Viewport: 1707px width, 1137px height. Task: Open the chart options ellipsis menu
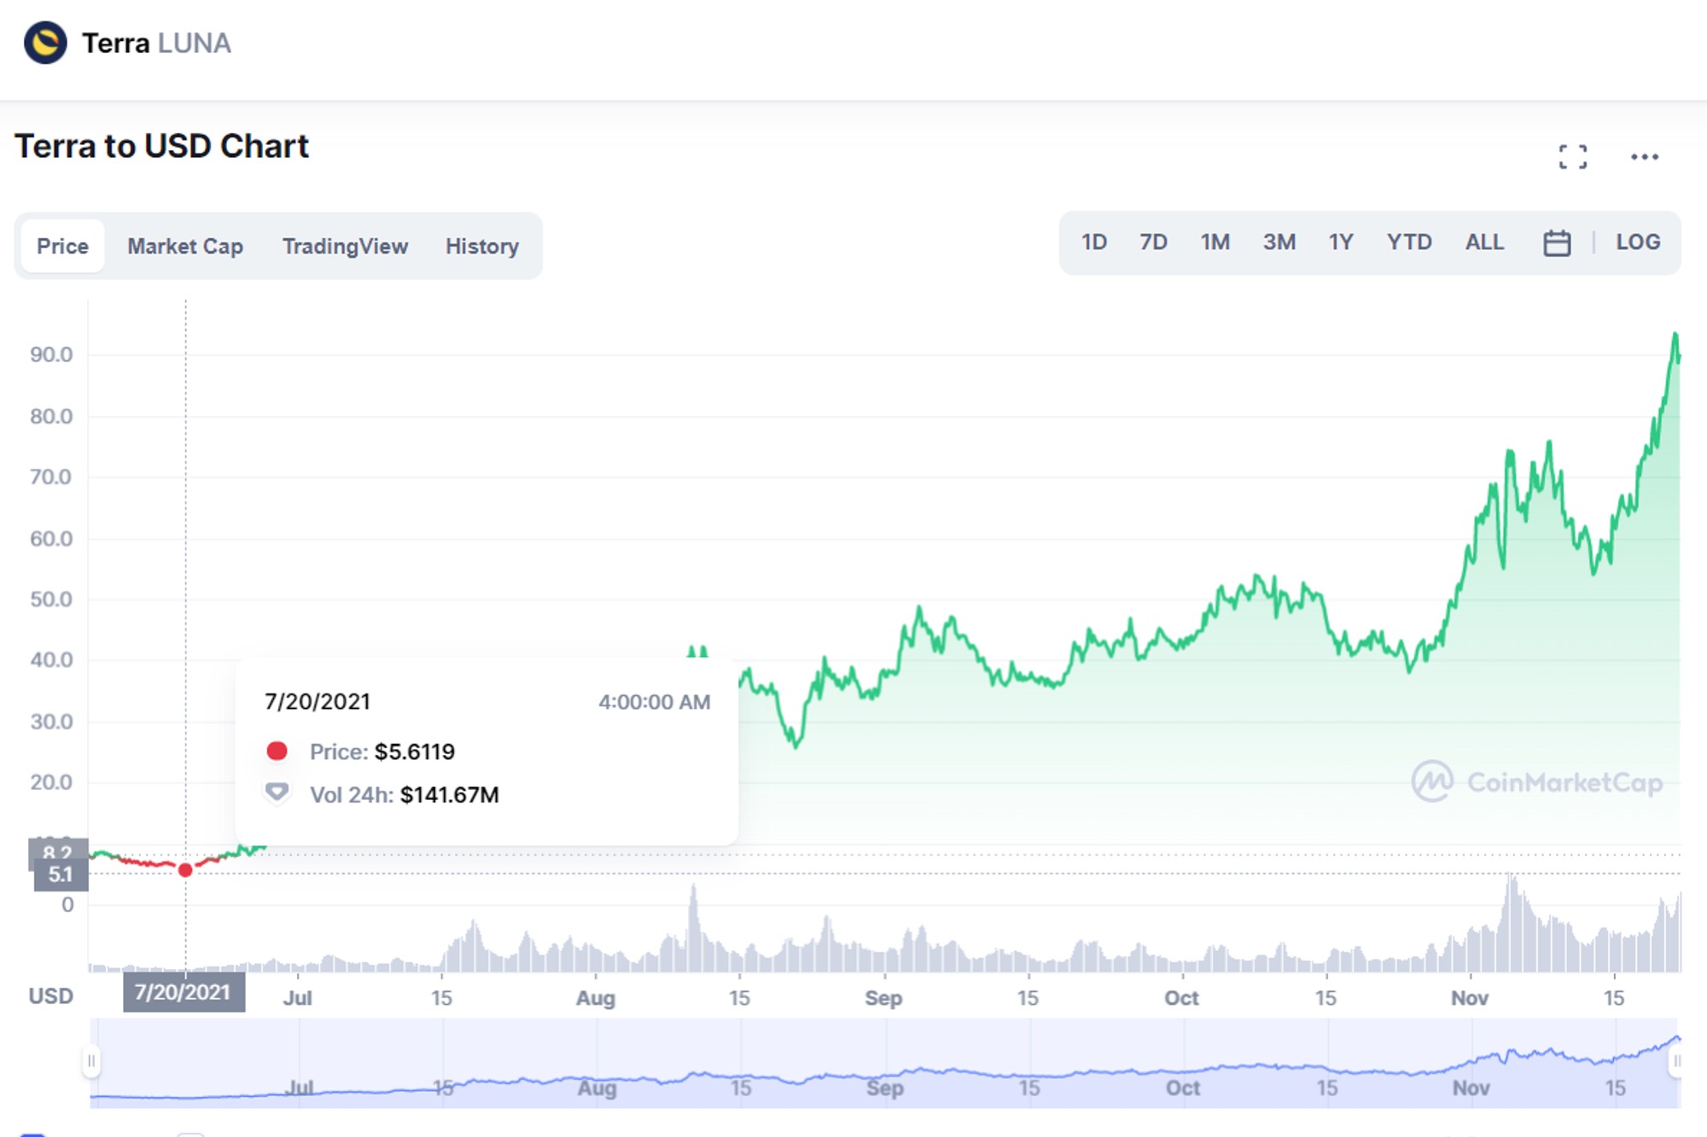[x=1643, y=156]
